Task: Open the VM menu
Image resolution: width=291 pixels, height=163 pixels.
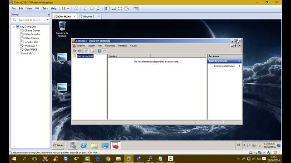Action: (37, 9)
